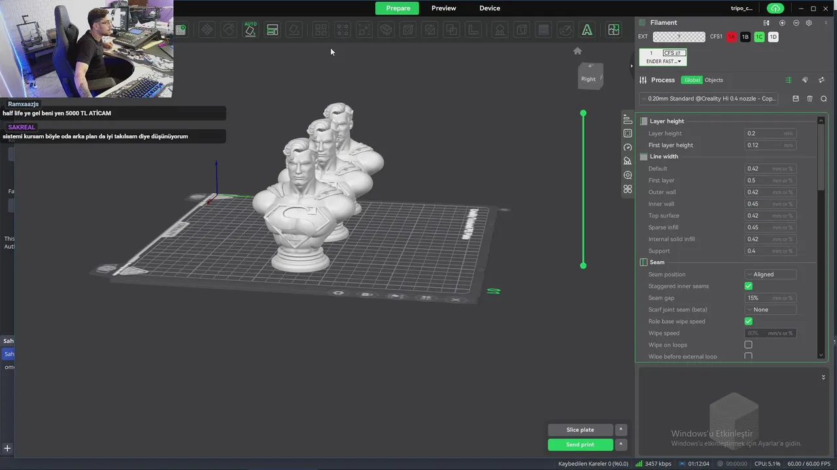The image size is (837, 470).
Task: Collapse the bottom-right panel with double chevron
Action: point(823,377)
